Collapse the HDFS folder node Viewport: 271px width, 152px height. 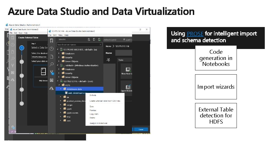pyautogui.click(x=59, y=85)
